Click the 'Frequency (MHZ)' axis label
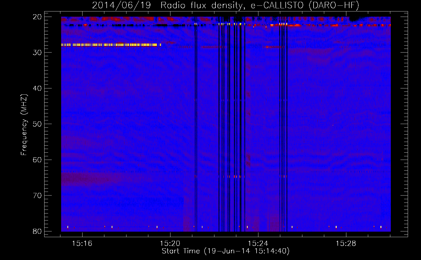The image size is (421, 260). [x=24, y=125]
